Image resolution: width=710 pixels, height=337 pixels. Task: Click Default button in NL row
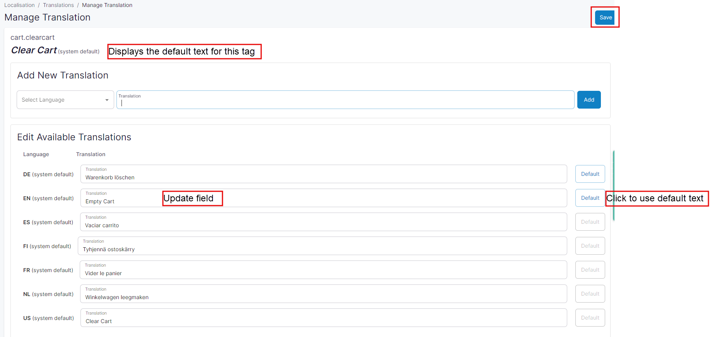[x=590, y=294]
